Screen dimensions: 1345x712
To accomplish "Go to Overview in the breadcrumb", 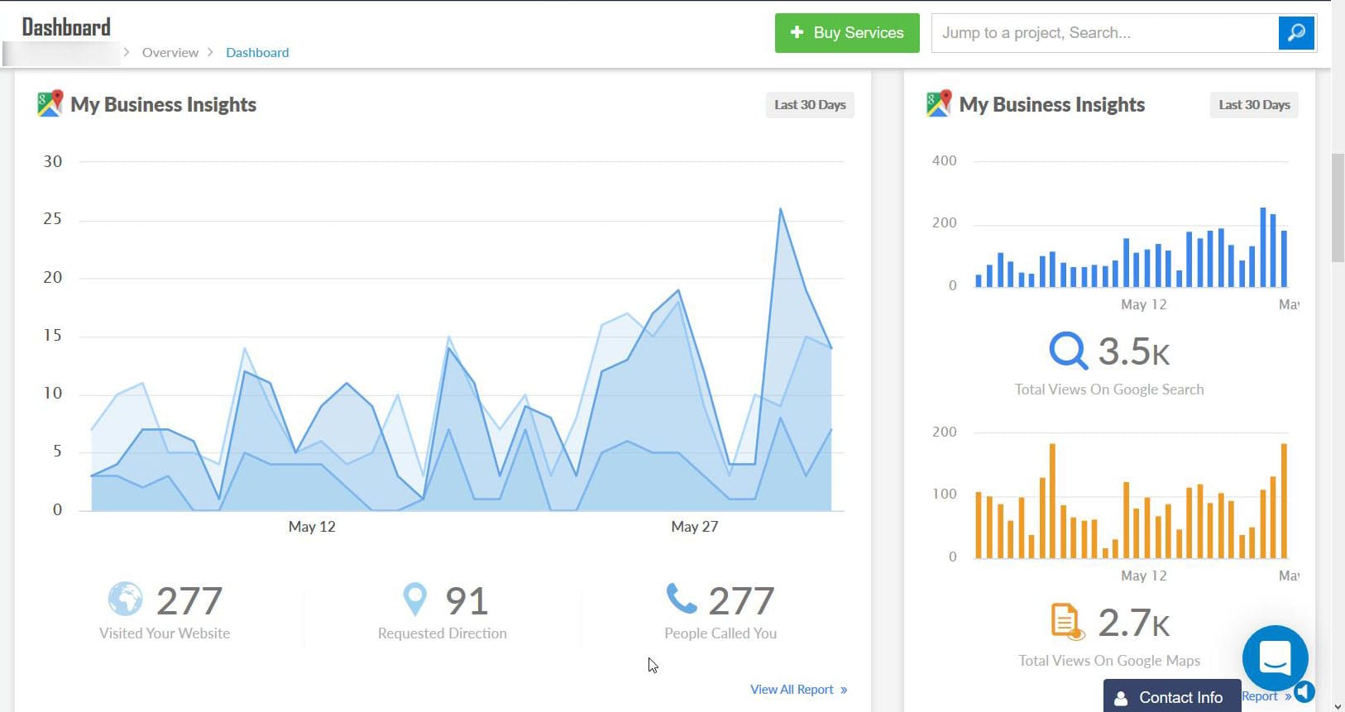I will [x=170, y=53].
